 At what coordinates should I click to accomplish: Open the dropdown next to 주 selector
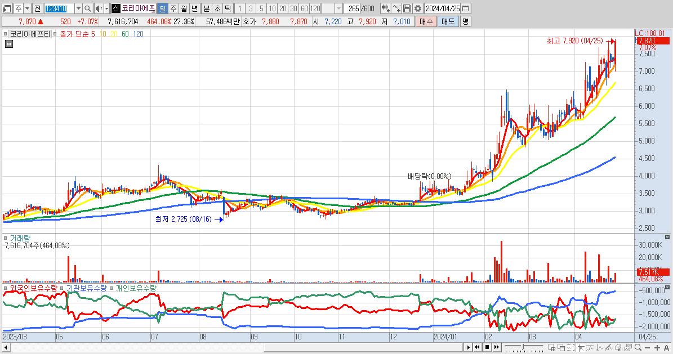[28, 8]
